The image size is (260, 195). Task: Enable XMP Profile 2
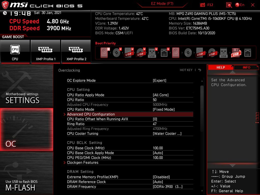76,52
